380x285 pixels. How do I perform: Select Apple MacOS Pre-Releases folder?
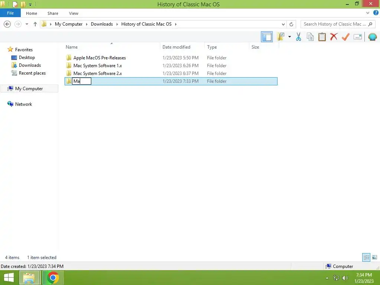[99, 58]
